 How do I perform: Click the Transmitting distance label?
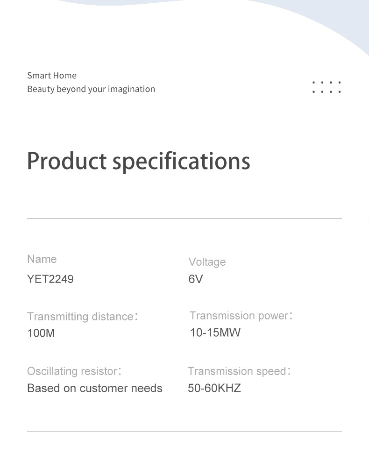[83, 316]
